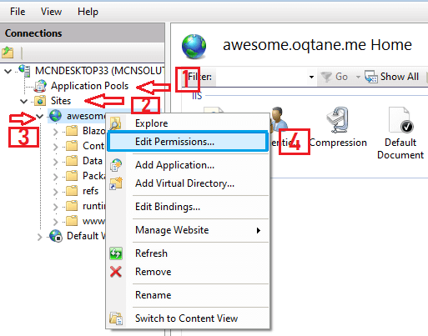Click the Connections toolbar folder-up icon

click(8, 53)
